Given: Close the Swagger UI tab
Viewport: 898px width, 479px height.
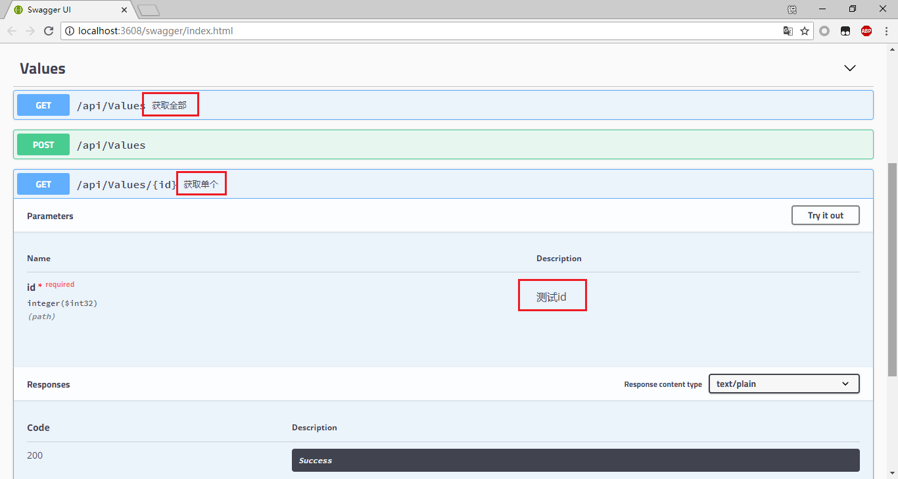Looking at the screenshot, I should tap(124, 10).
